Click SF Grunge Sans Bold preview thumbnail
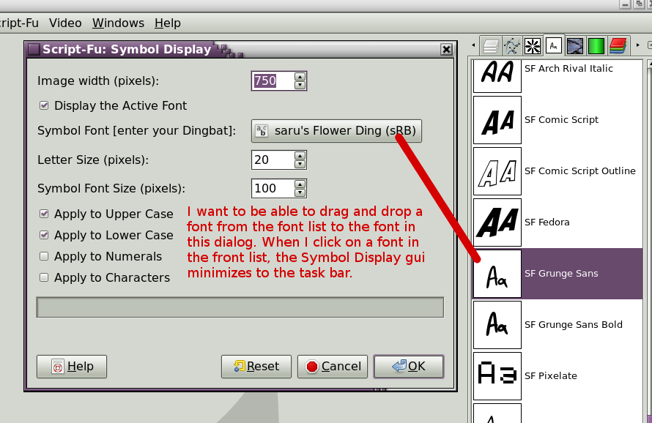 coord(497,324)
